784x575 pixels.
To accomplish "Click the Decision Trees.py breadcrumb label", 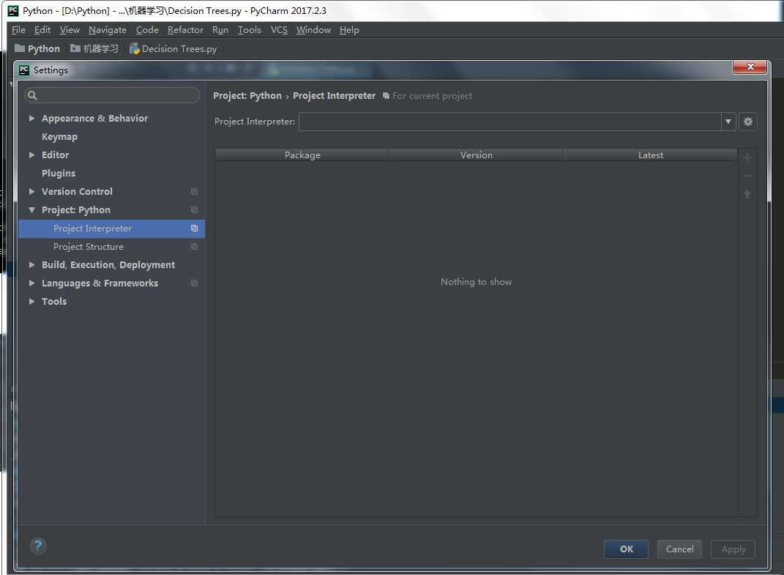I will pos(179,48).
